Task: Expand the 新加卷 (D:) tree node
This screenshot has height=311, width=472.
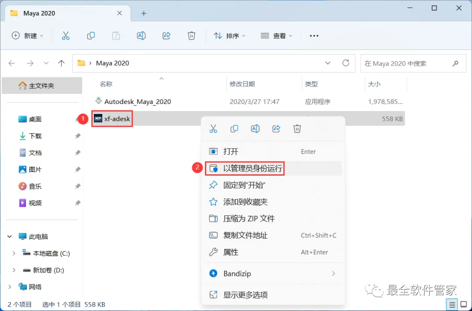Action: pos(14,270)
